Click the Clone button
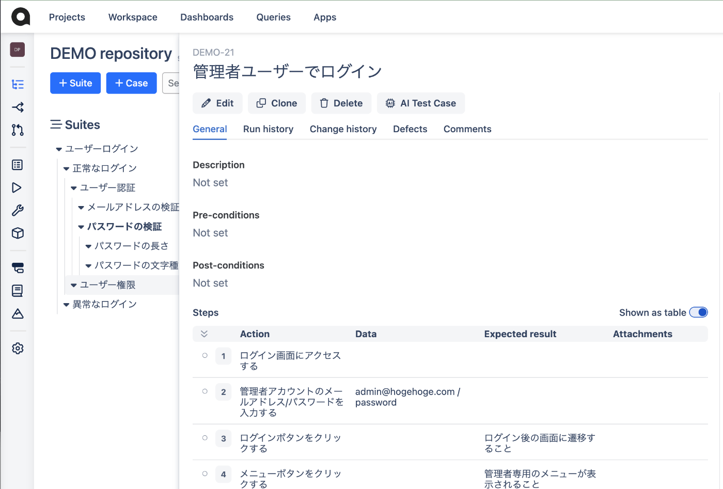The height and width of the screenshot is (489, 723). [277, 103]
